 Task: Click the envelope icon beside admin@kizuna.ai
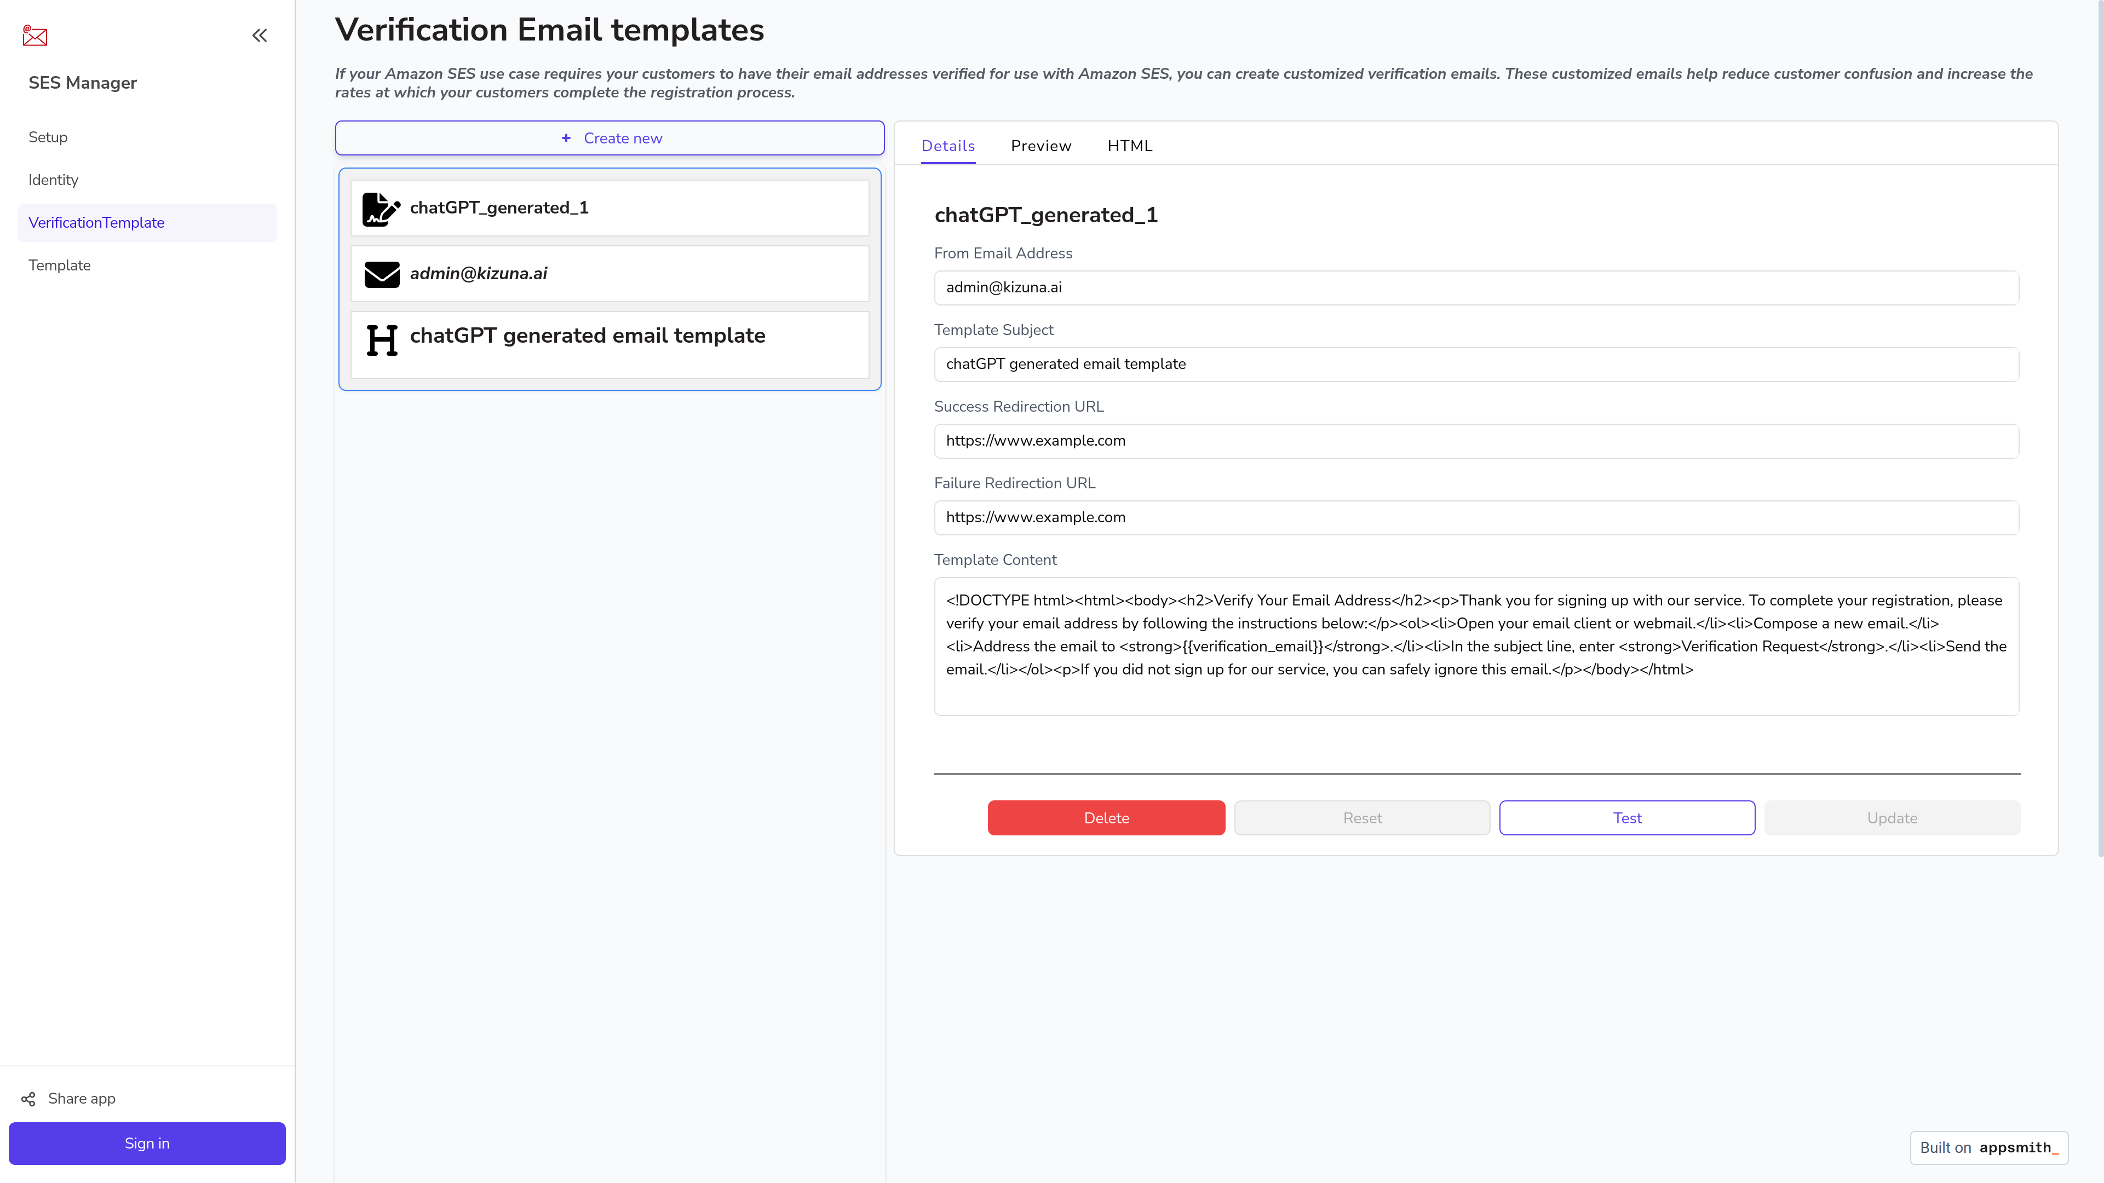point(382,274)
